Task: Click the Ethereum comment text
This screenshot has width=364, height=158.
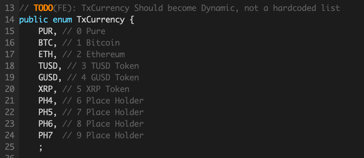Action: 105,54
